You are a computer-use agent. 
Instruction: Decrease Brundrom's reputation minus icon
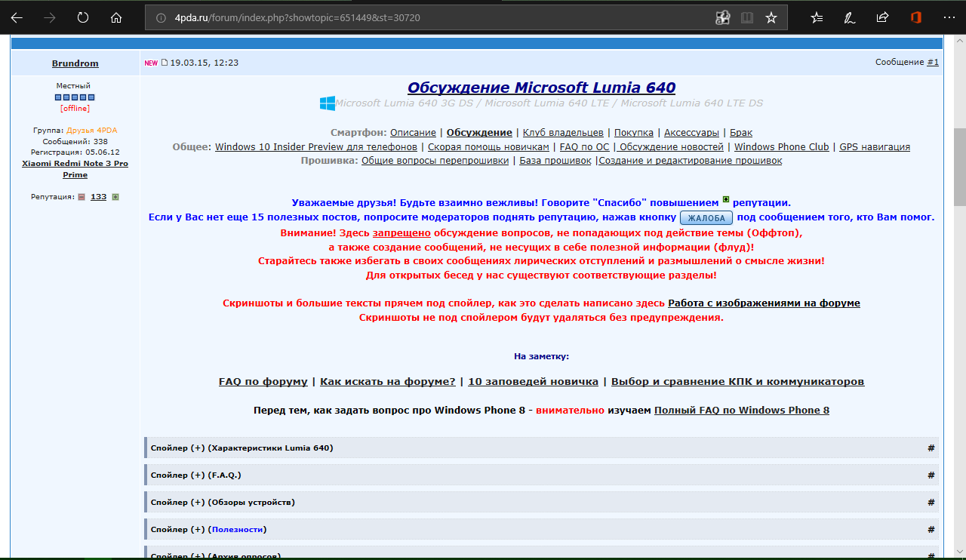[82, 197]
